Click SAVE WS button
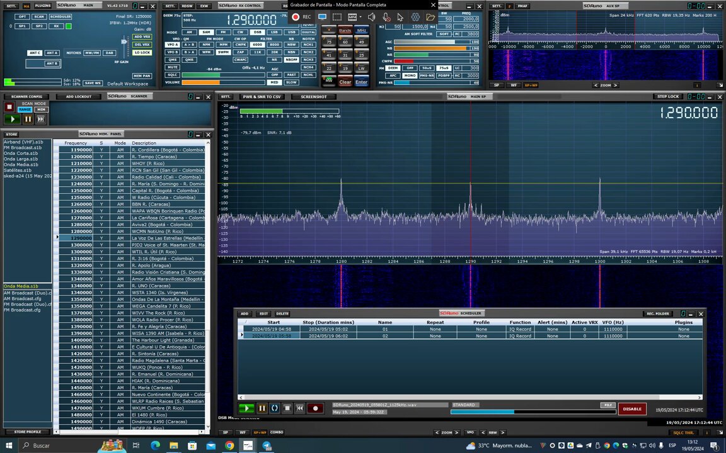This screenshot has width=726, height=453. [93, 83]
